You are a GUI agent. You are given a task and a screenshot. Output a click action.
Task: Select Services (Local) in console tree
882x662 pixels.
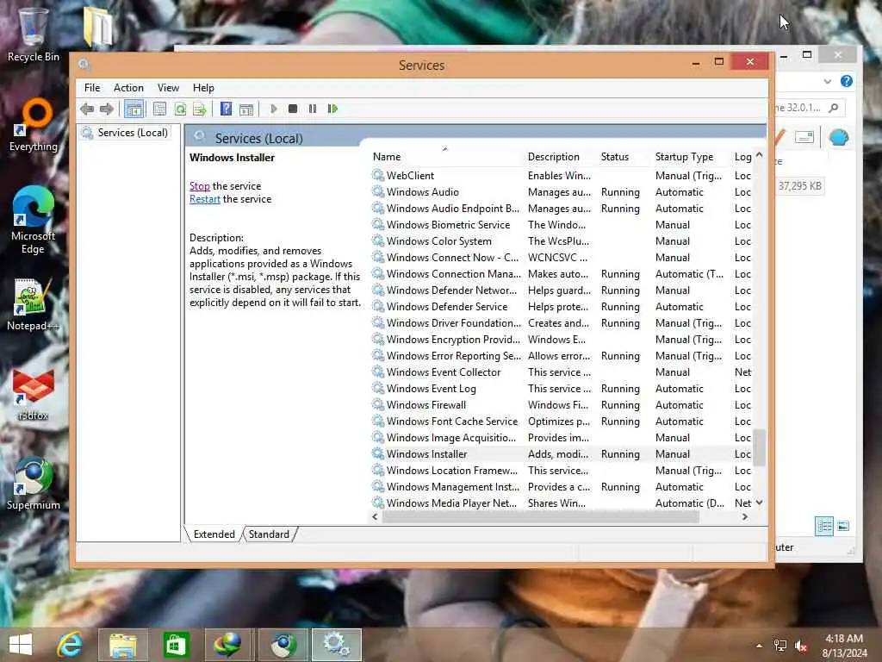(x=132, y=133)
